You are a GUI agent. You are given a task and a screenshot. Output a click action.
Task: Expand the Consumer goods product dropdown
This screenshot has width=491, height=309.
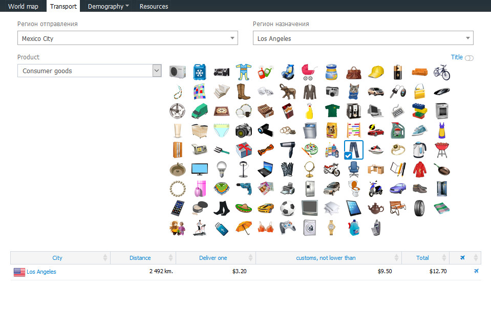click(x=90, y=71)
